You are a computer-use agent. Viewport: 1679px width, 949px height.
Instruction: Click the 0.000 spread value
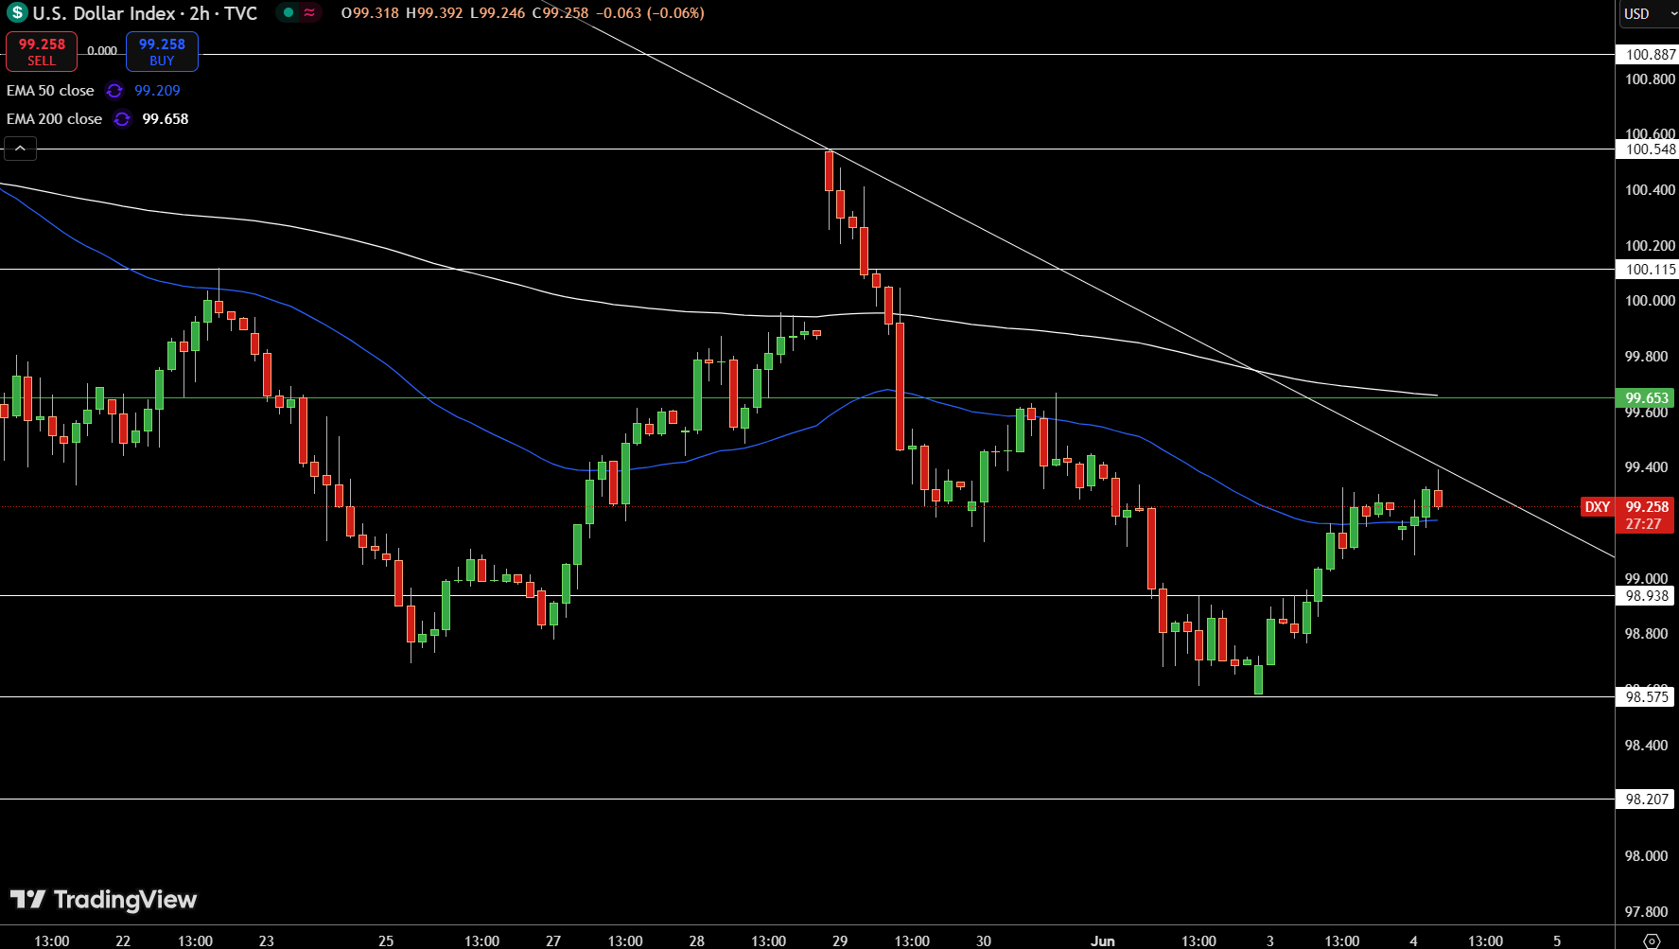[102, 51]
